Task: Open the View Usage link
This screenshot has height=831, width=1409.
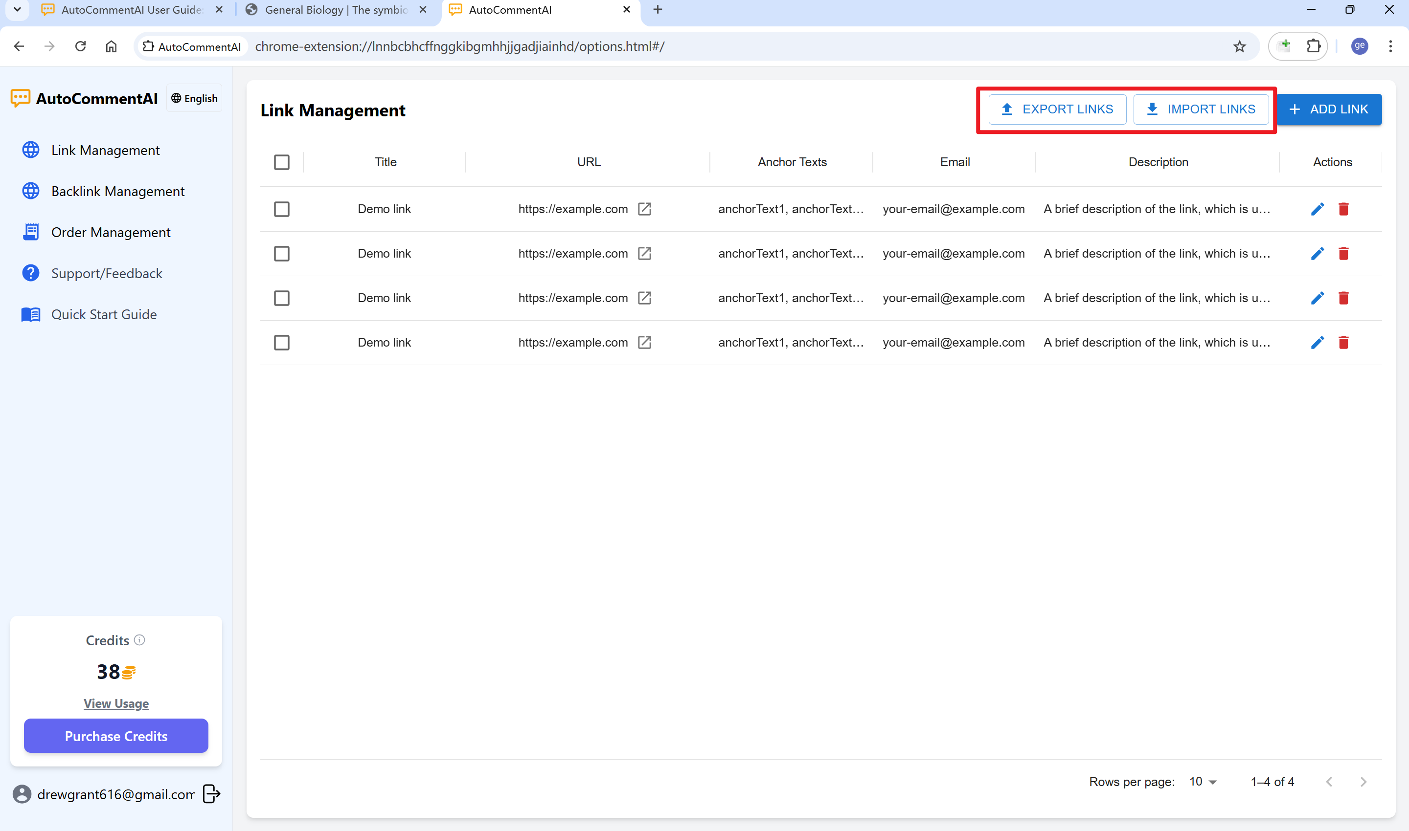Action: point(116,703)
